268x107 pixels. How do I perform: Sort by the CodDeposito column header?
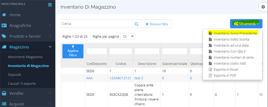point(96,64)
